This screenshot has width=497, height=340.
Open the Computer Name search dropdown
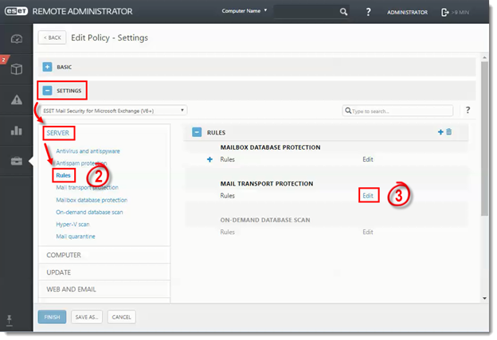click(244, 11)
